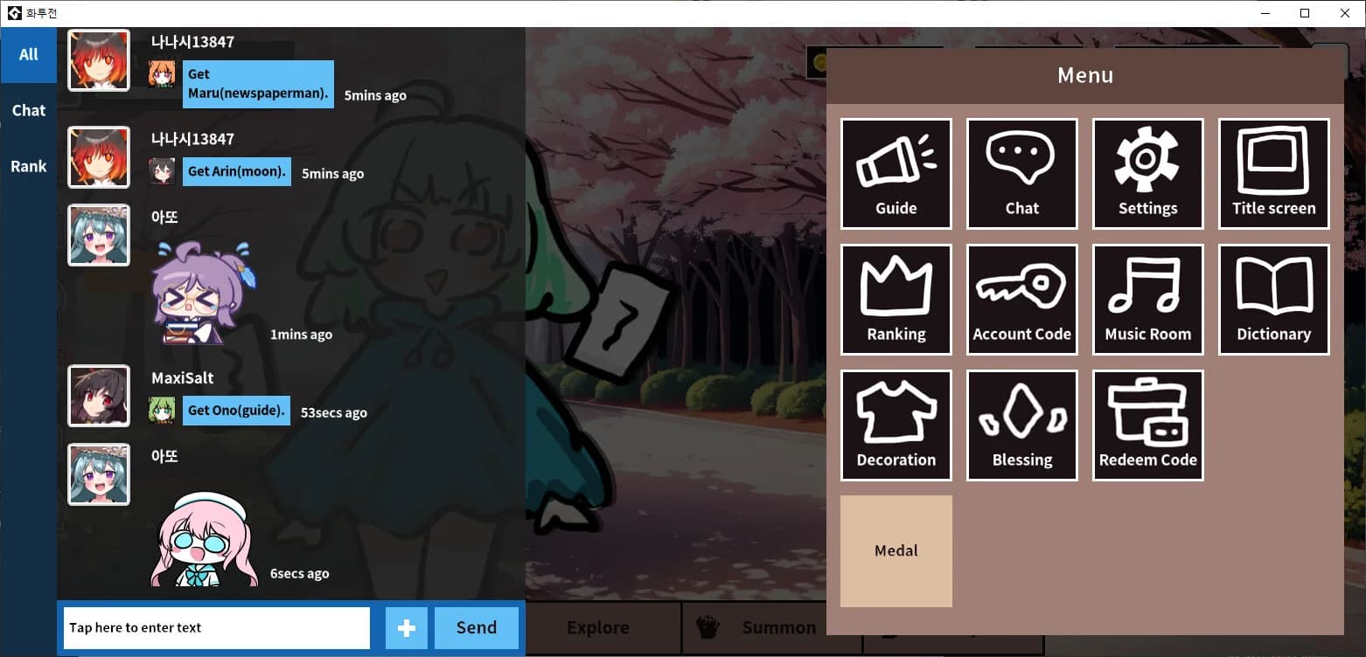Switch to the Rank tab in sidebar
1366x657 pixels.
pos(29,167)
